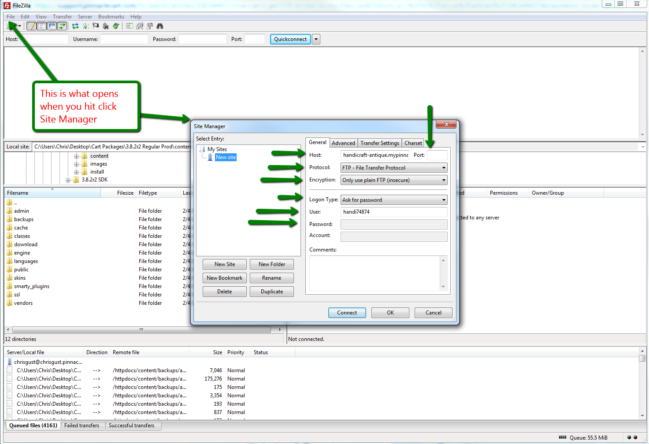Screen dimensions: 649x444
Task: Click the parent directory folder icon
Action: pyautogui.click(x=10, y=203)
